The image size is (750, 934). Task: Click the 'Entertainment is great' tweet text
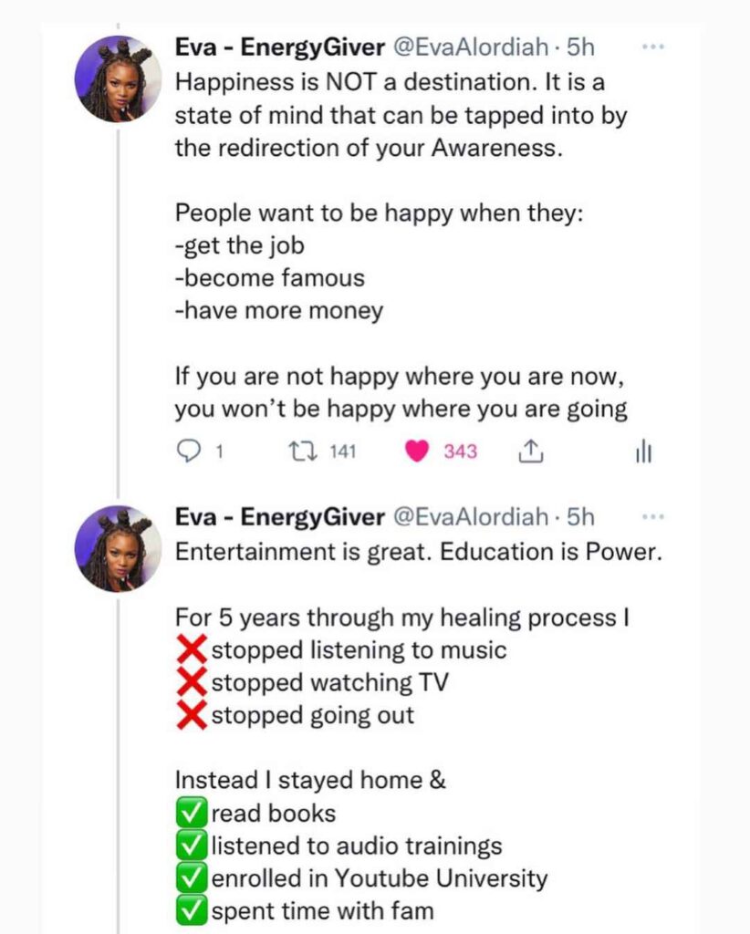click(417, 552)
